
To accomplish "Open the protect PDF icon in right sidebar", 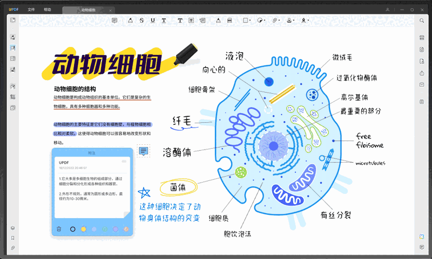I will (422, 61).
